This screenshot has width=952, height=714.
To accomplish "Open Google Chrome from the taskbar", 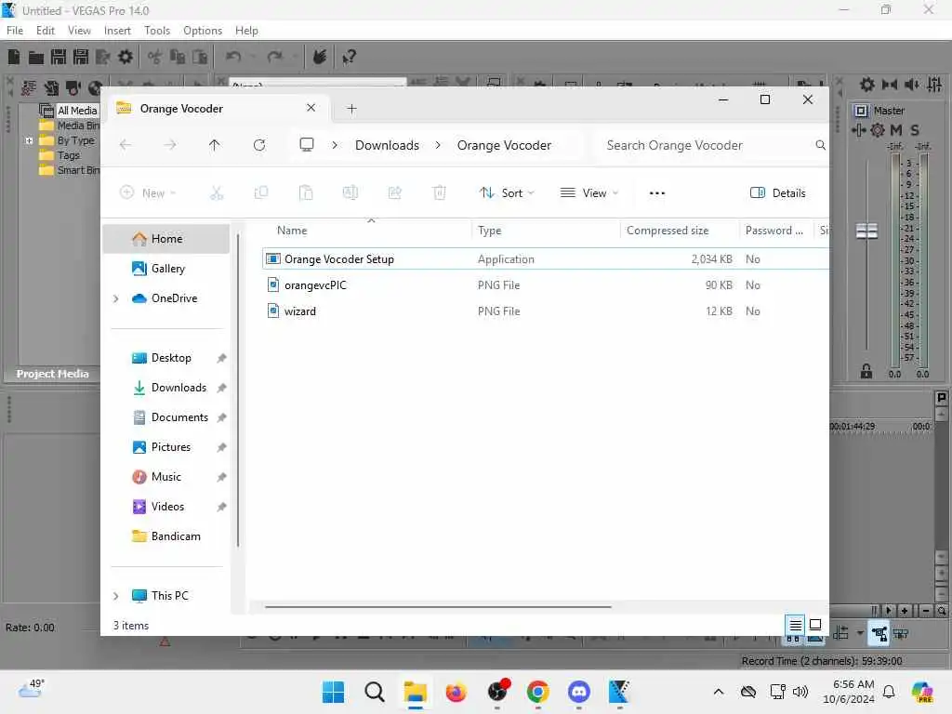I will coord(538,692).
